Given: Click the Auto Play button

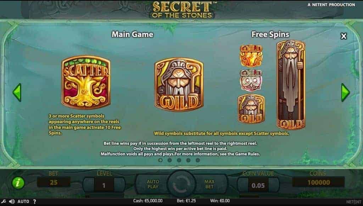Looking at the screenshot, I should point(153,184).
